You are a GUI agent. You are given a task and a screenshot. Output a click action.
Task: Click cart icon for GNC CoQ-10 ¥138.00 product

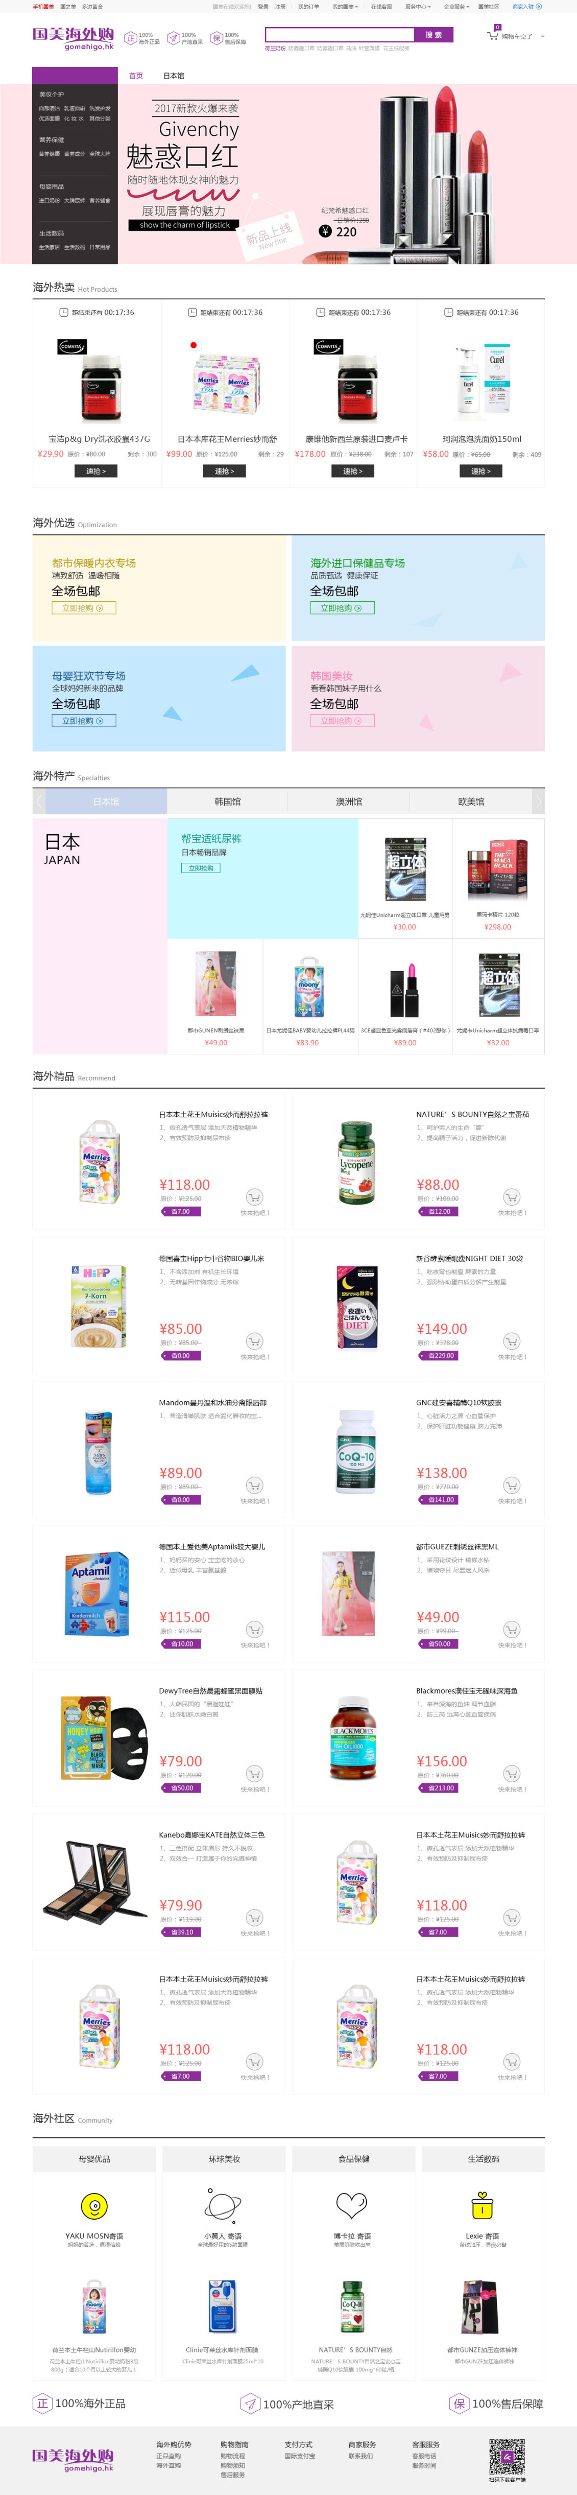click(x=511, y=1486)
